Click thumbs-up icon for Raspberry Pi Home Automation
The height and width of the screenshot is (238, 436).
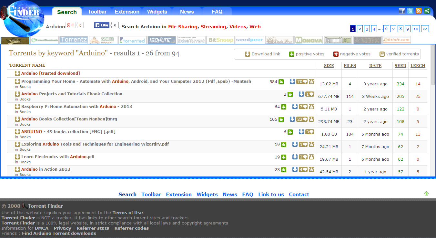click(x=284, y=107)
